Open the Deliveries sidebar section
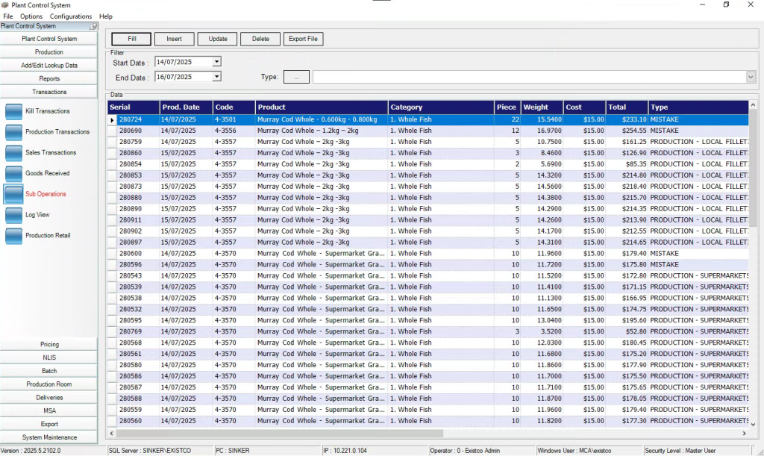 [48, 398]
